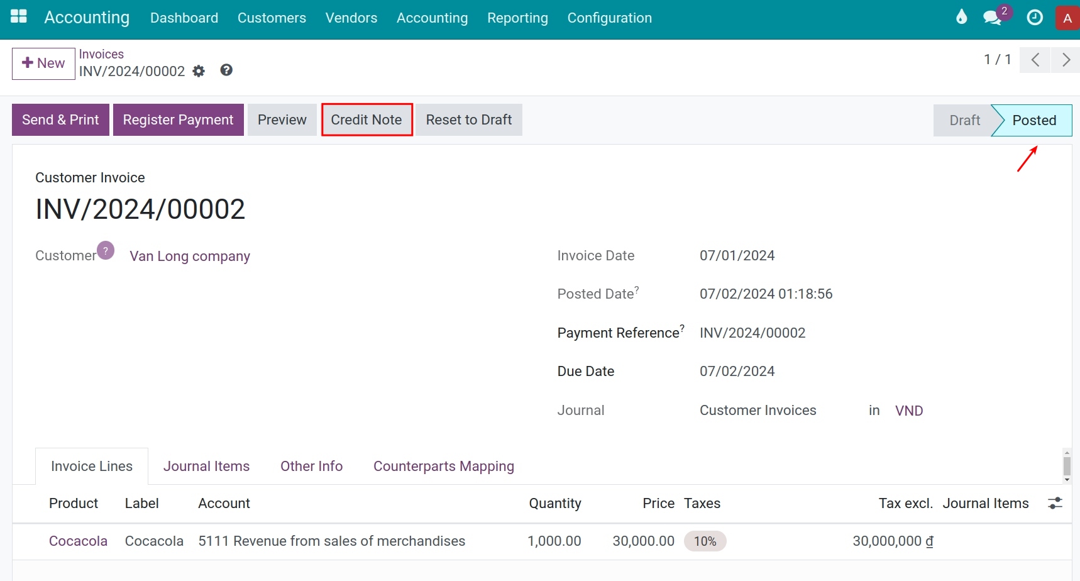Select the Draft status stage
The image size is (1080, 581).
964,120
